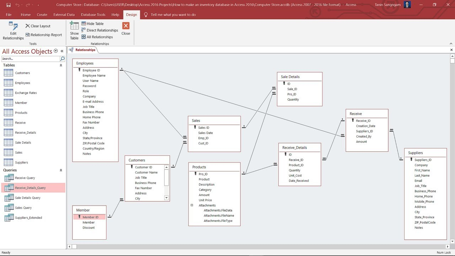Click Show Table icon
The width and height of the screenshot is (455, 256).
tap(74, 31)
